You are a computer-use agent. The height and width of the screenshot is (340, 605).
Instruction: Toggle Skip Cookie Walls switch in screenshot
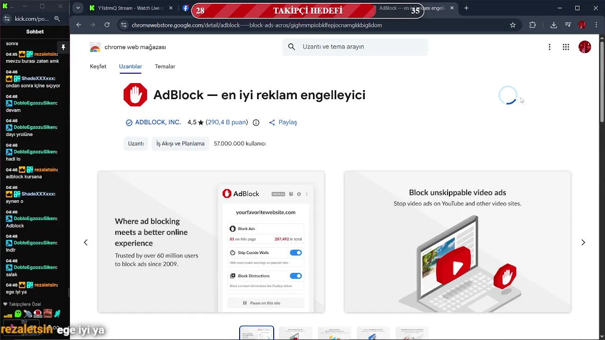(x=296, y=253)
